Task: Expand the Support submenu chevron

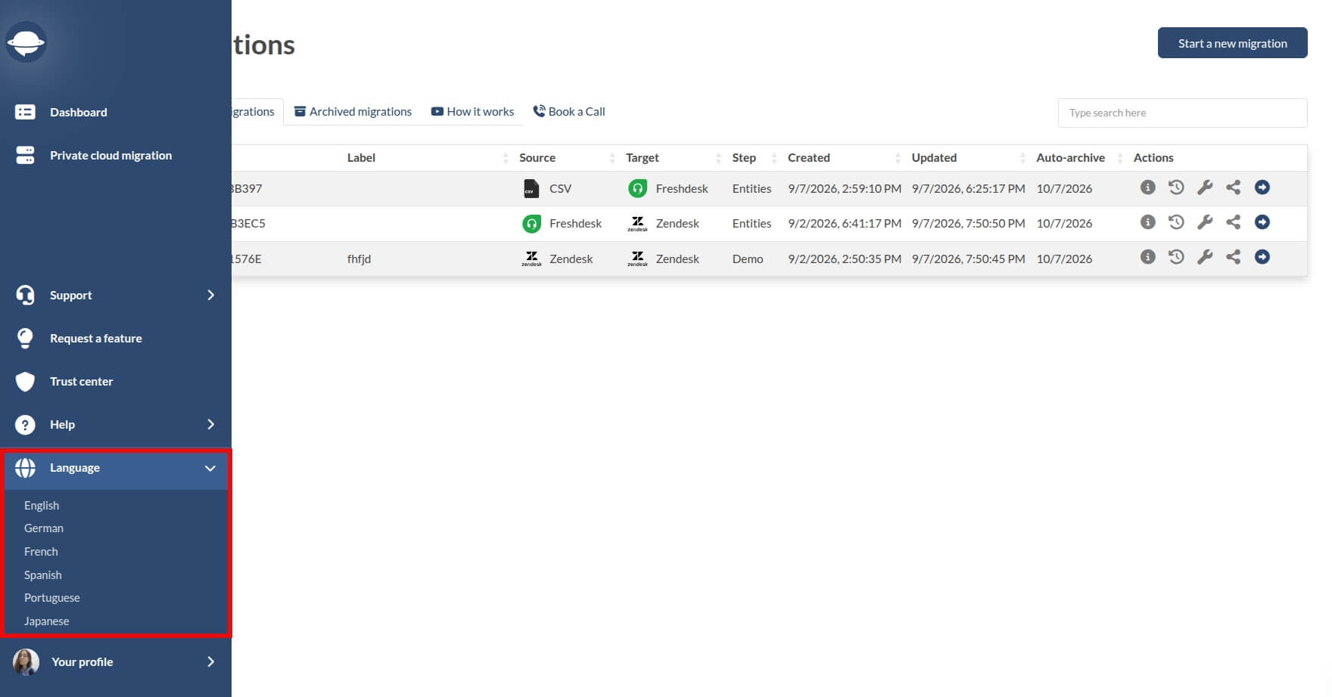Action: click(211, 295)
